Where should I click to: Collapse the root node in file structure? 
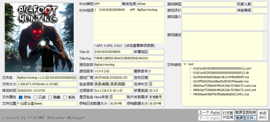click(185, 64)
